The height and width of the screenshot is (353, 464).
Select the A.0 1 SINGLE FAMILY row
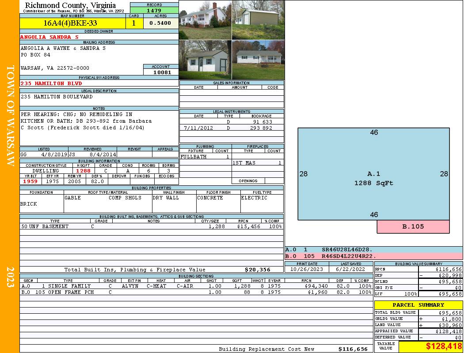pos(197,286)
